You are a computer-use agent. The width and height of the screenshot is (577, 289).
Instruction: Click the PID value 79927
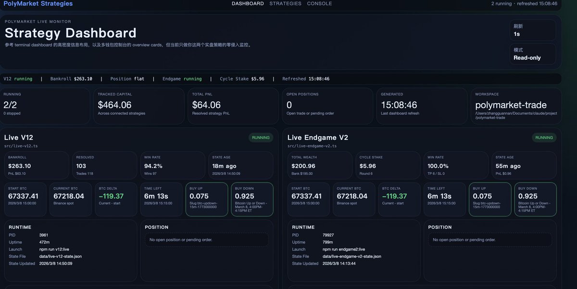click(328, 235)
